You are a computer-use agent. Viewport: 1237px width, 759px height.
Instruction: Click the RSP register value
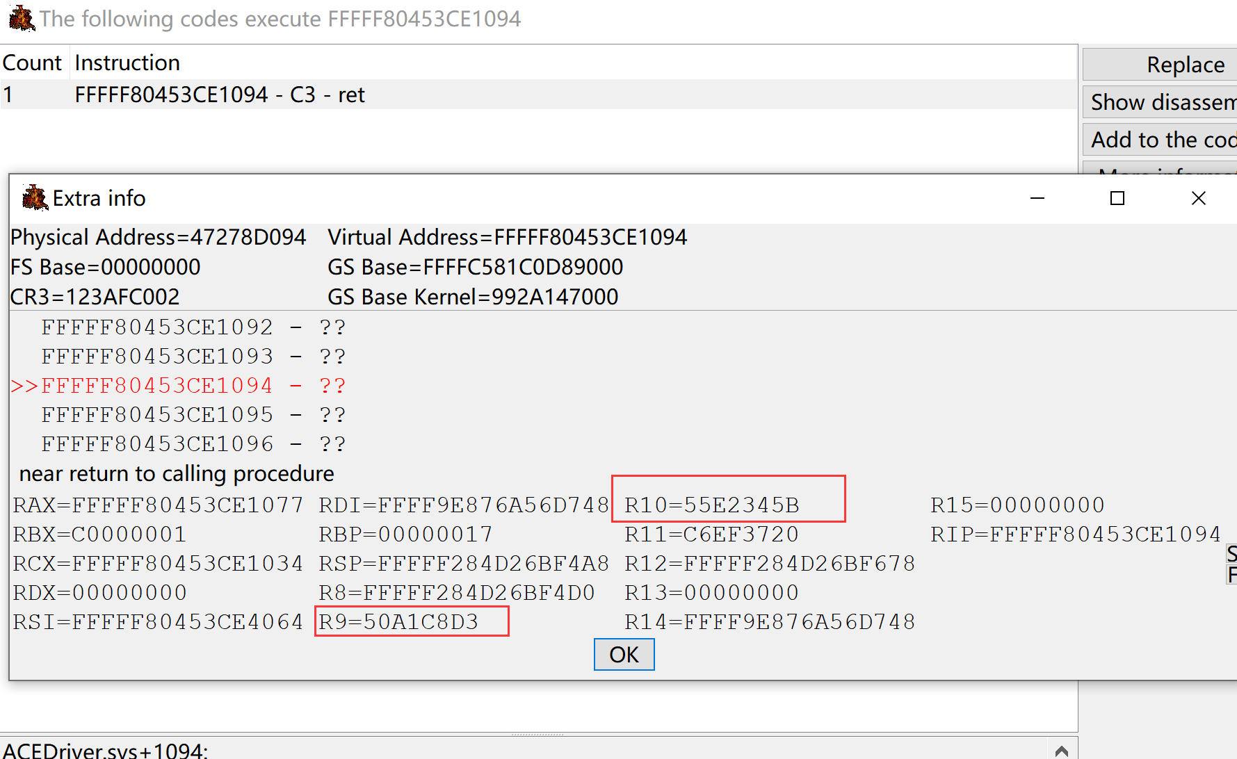(x=464, y=564)
